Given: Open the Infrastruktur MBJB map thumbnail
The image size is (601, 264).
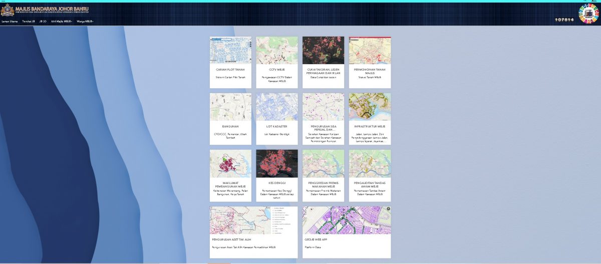Looking at the screenshot, I should 370,107.
